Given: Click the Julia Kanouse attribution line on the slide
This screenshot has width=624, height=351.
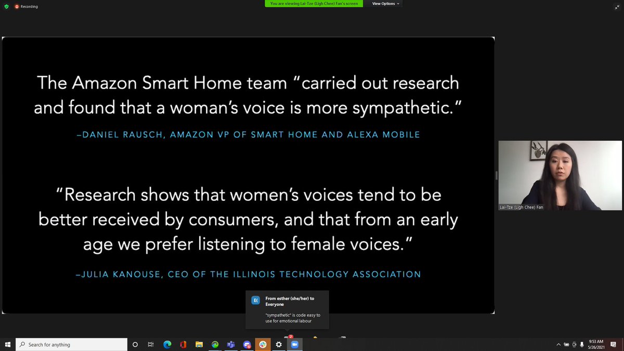Looking at the screenshot, I should click(248, 274).
